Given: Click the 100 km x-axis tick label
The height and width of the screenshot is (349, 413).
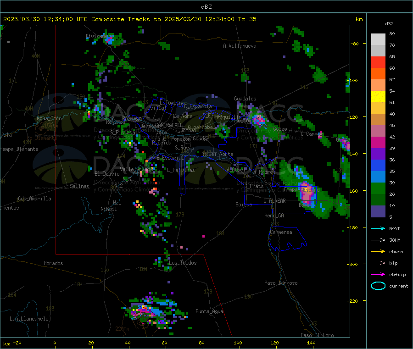Looking at the screenshot, I should pos(238,343).
